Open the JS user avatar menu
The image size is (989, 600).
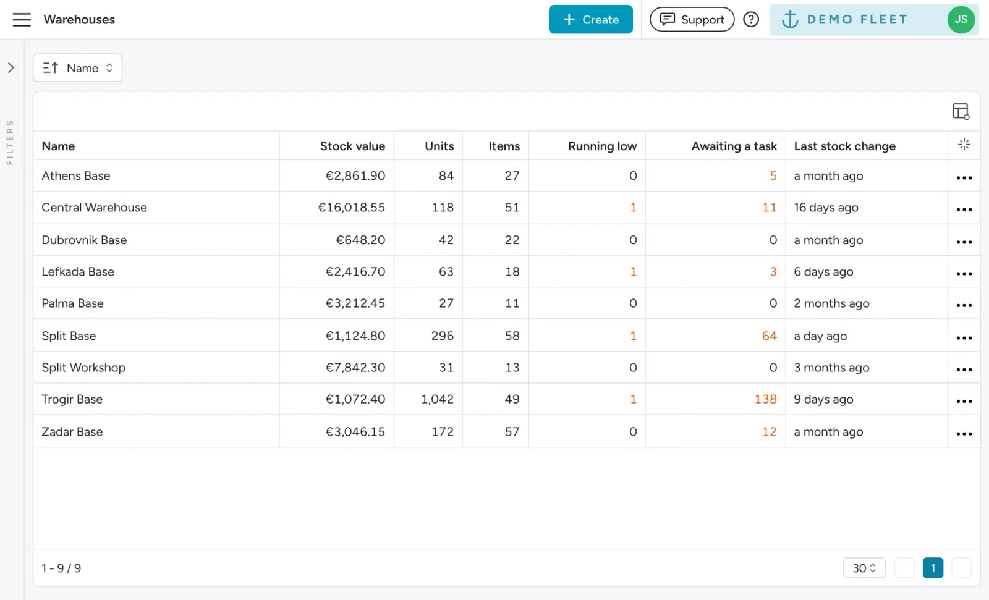pyautogui.click(x=961, y=19)
